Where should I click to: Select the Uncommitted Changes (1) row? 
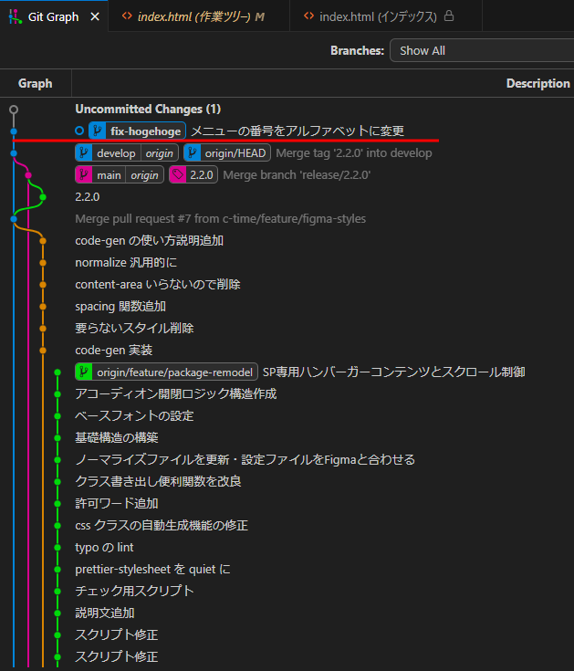(x=148, y=109)
